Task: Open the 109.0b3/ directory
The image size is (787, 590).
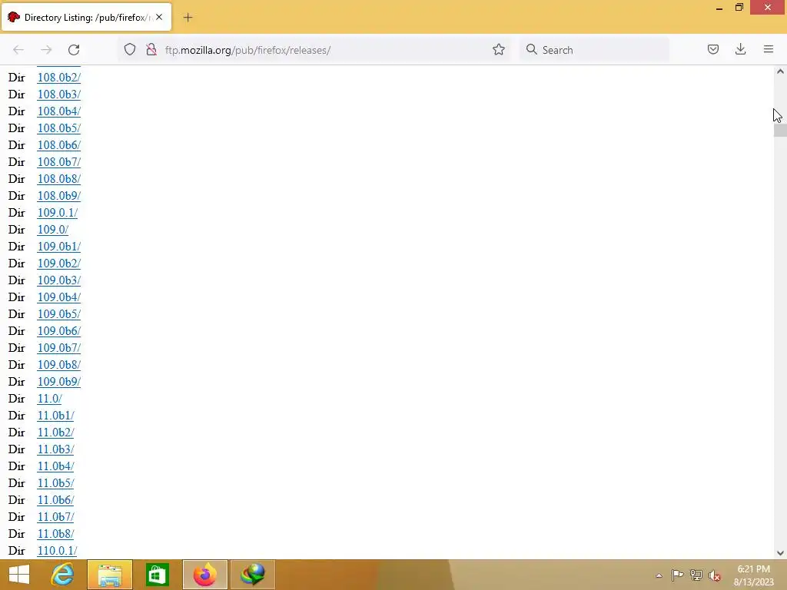Action: 58,280
